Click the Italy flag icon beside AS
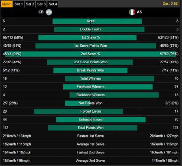This screenshot has width=182, height=166. point(132,12)
